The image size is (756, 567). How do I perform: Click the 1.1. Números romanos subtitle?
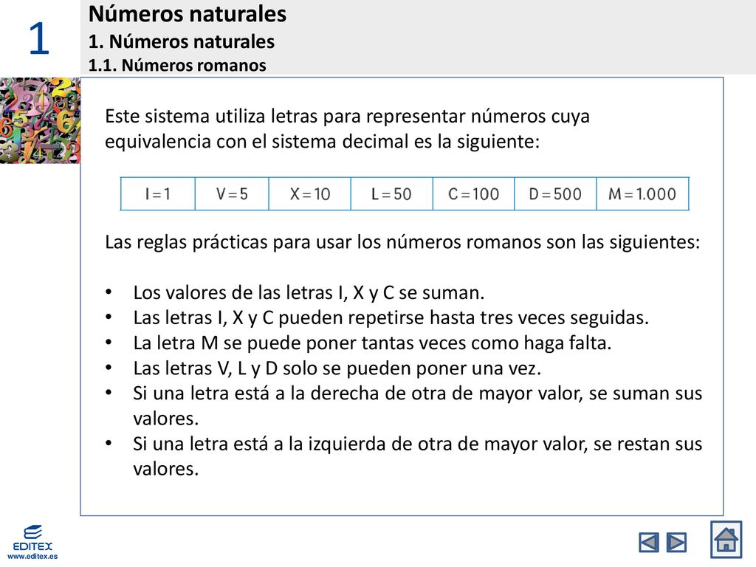pos(177,65)
